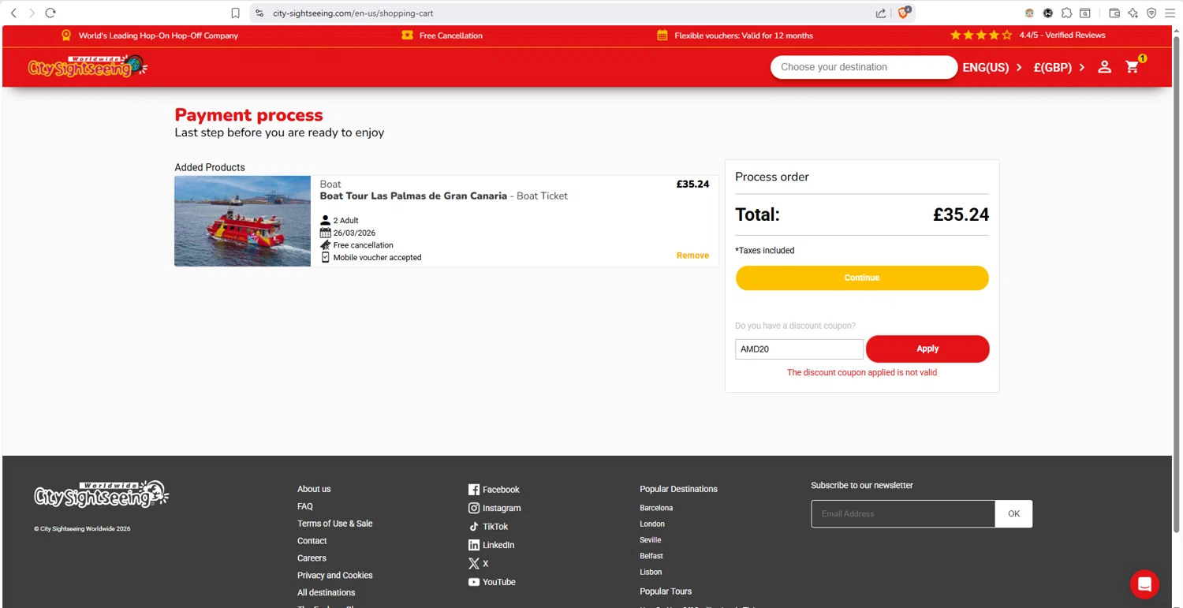The width and height of the screenshot is (1183, 608).
Task: Open the Brave Wallet icon
Action: 1114,13
